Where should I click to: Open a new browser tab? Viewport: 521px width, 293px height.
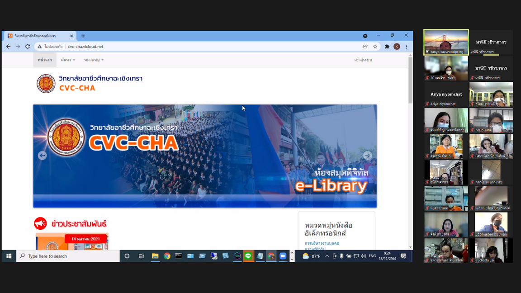(83, 36)
